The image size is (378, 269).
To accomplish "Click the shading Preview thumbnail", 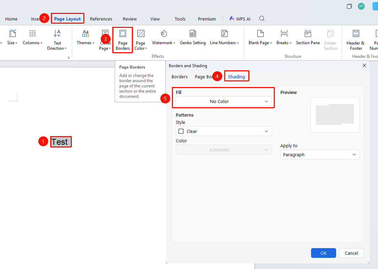I will [x=335, y=115].
